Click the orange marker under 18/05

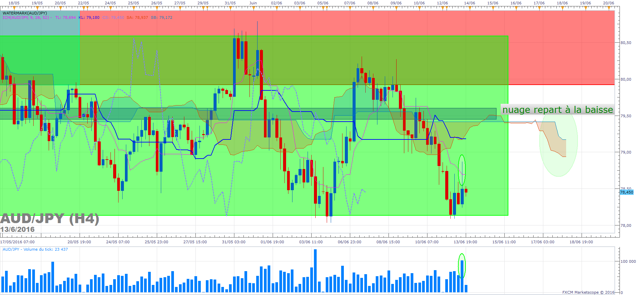(x=14, y=7)
